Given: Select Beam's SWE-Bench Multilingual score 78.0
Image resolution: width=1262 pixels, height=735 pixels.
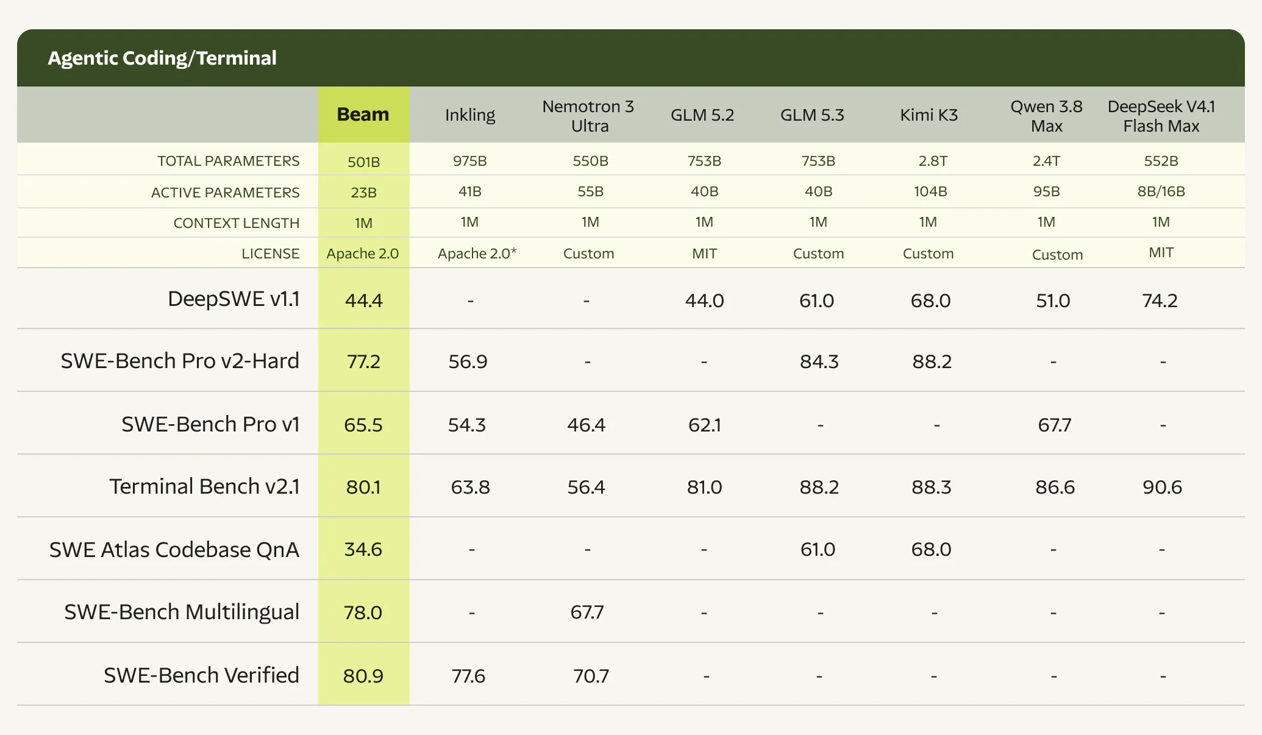Looking at the screenshot, I should (x=363, y=612).
